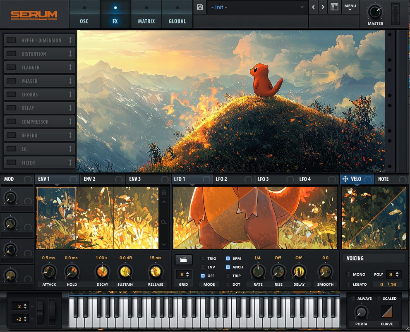
Task: Click reorder arrows on Distortion effect
Action: pyautogui.click(x=70, y=54)
